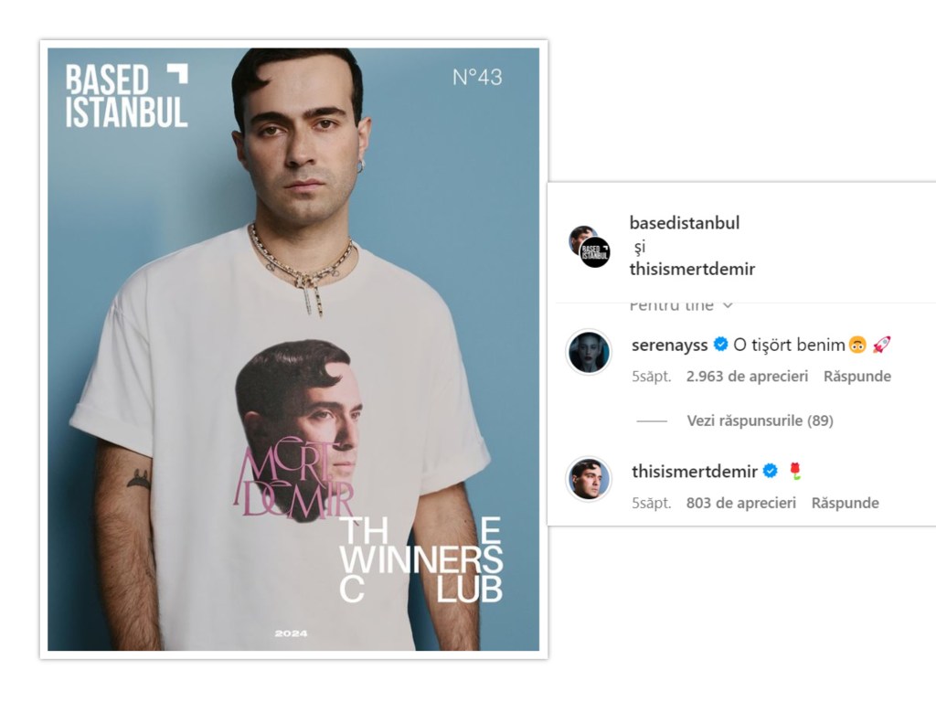
Task: Open the 'Pentru tine' sorting dropdown
Action: [x=681, y=305]
